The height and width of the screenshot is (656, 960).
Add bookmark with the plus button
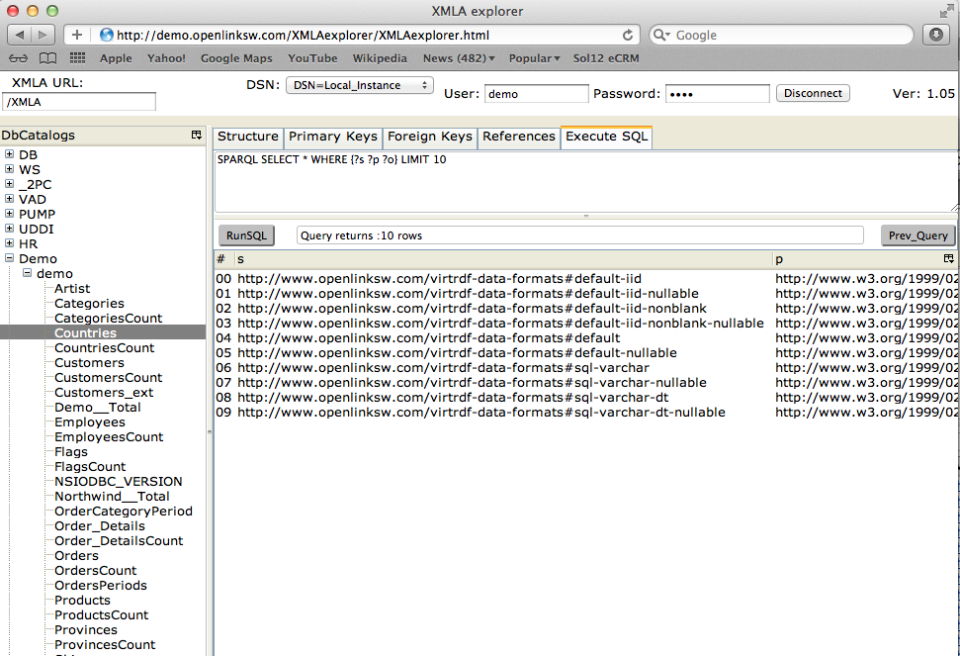point(76,35)
